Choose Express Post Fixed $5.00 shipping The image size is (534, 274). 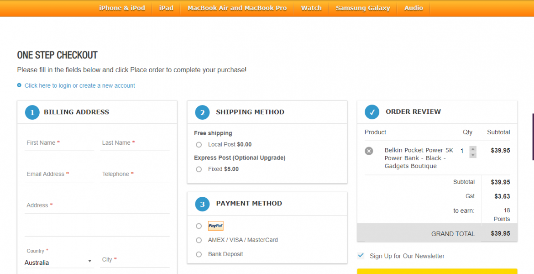(x=199, y=169)
